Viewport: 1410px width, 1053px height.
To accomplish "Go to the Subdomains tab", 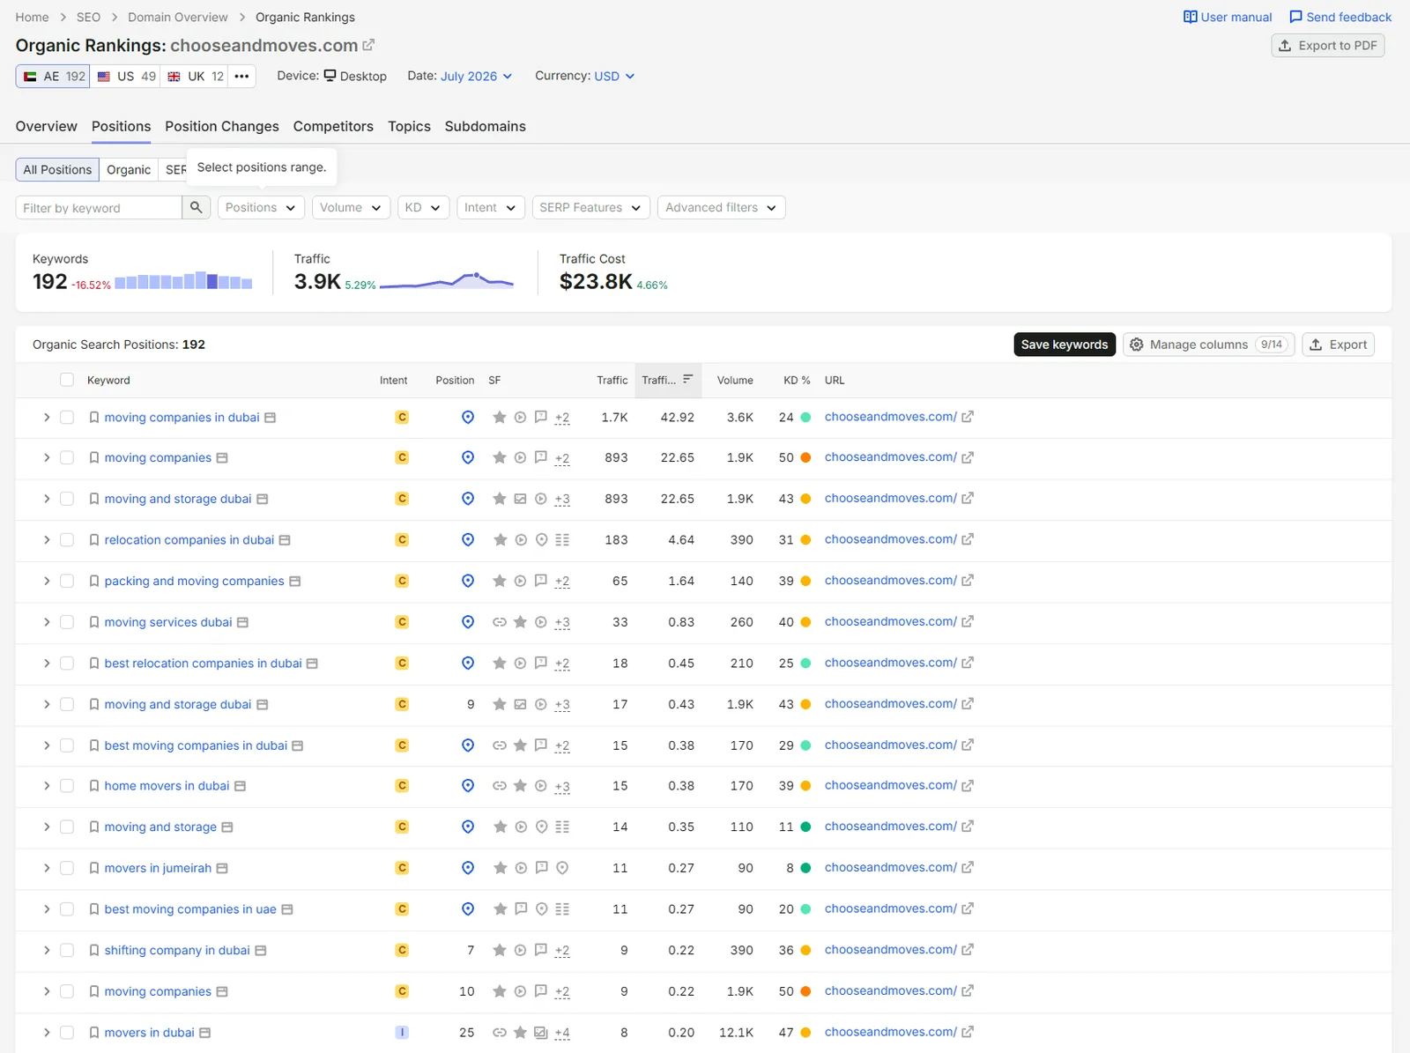I will tap(486, 126).
